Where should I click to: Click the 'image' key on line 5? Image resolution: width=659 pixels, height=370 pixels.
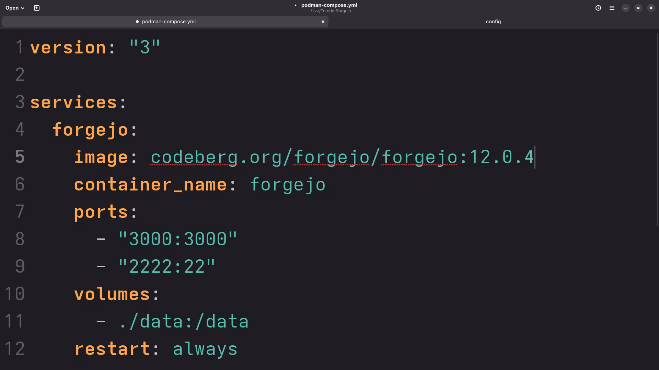pos(101,158)
